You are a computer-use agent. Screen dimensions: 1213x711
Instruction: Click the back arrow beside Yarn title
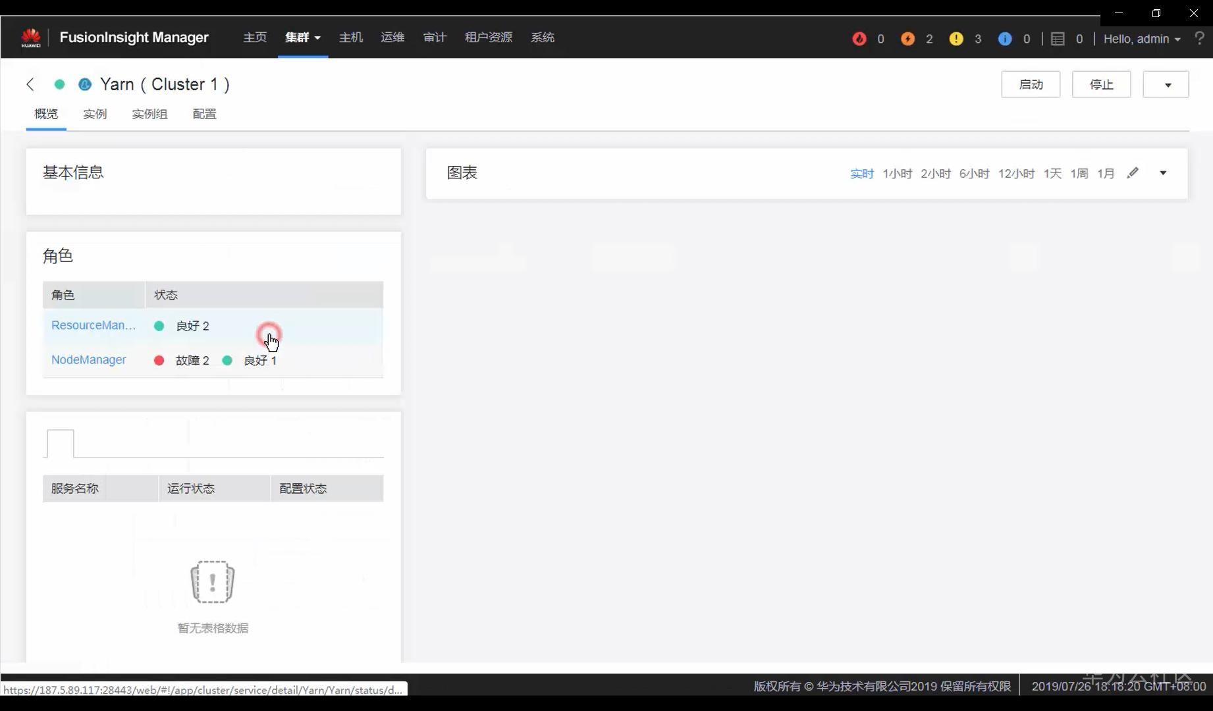pos(30,84)
